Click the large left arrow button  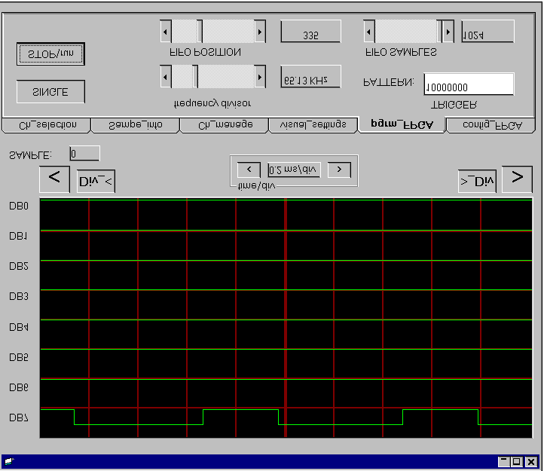click(54, 179)
